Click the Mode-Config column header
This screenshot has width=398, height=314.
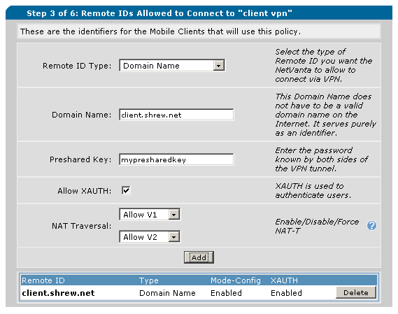coord(236,280)
